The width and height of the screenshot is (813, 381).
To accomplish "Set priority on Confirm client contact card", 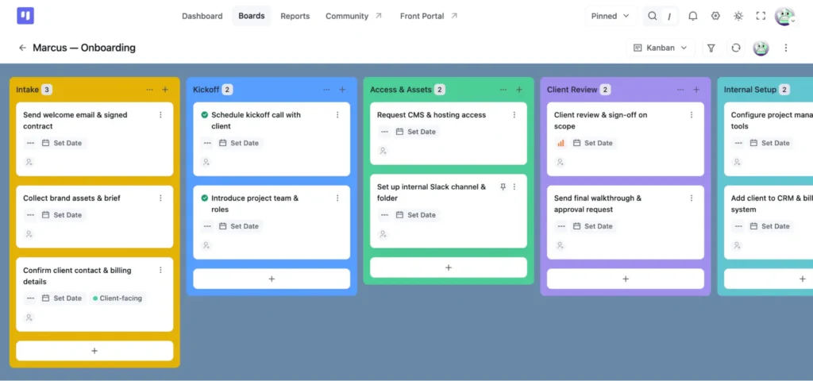I will (31, 298).
